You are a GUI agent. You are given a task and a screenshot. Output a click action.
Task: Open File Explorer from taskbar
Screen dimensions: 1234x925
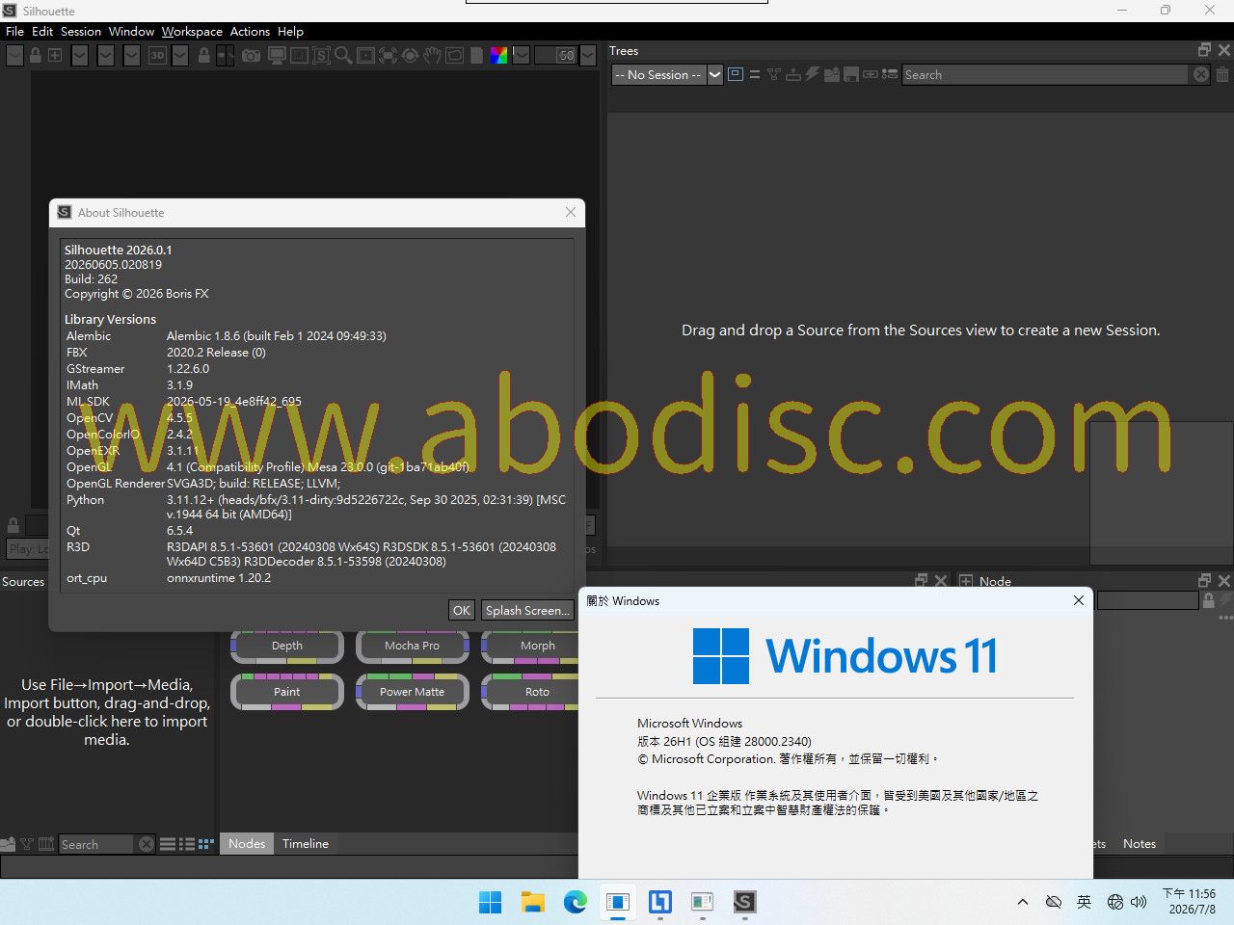coord(533,902)
